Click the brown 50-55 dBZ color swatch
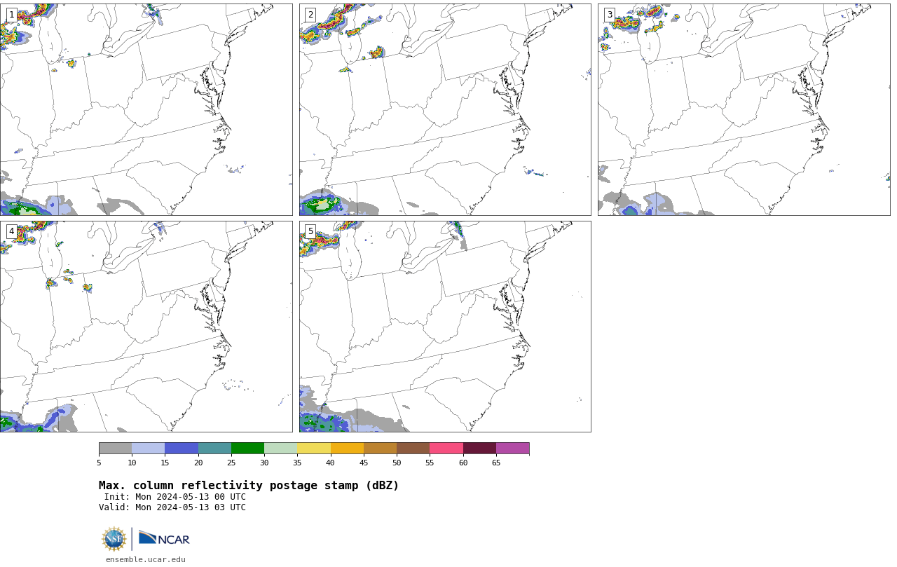The height and width of the screenshot is (567, 897). tap(413, 449)
